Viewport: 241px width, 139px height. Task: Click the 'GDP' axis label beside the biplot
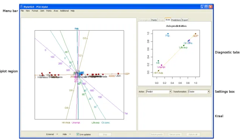(127, 74)
